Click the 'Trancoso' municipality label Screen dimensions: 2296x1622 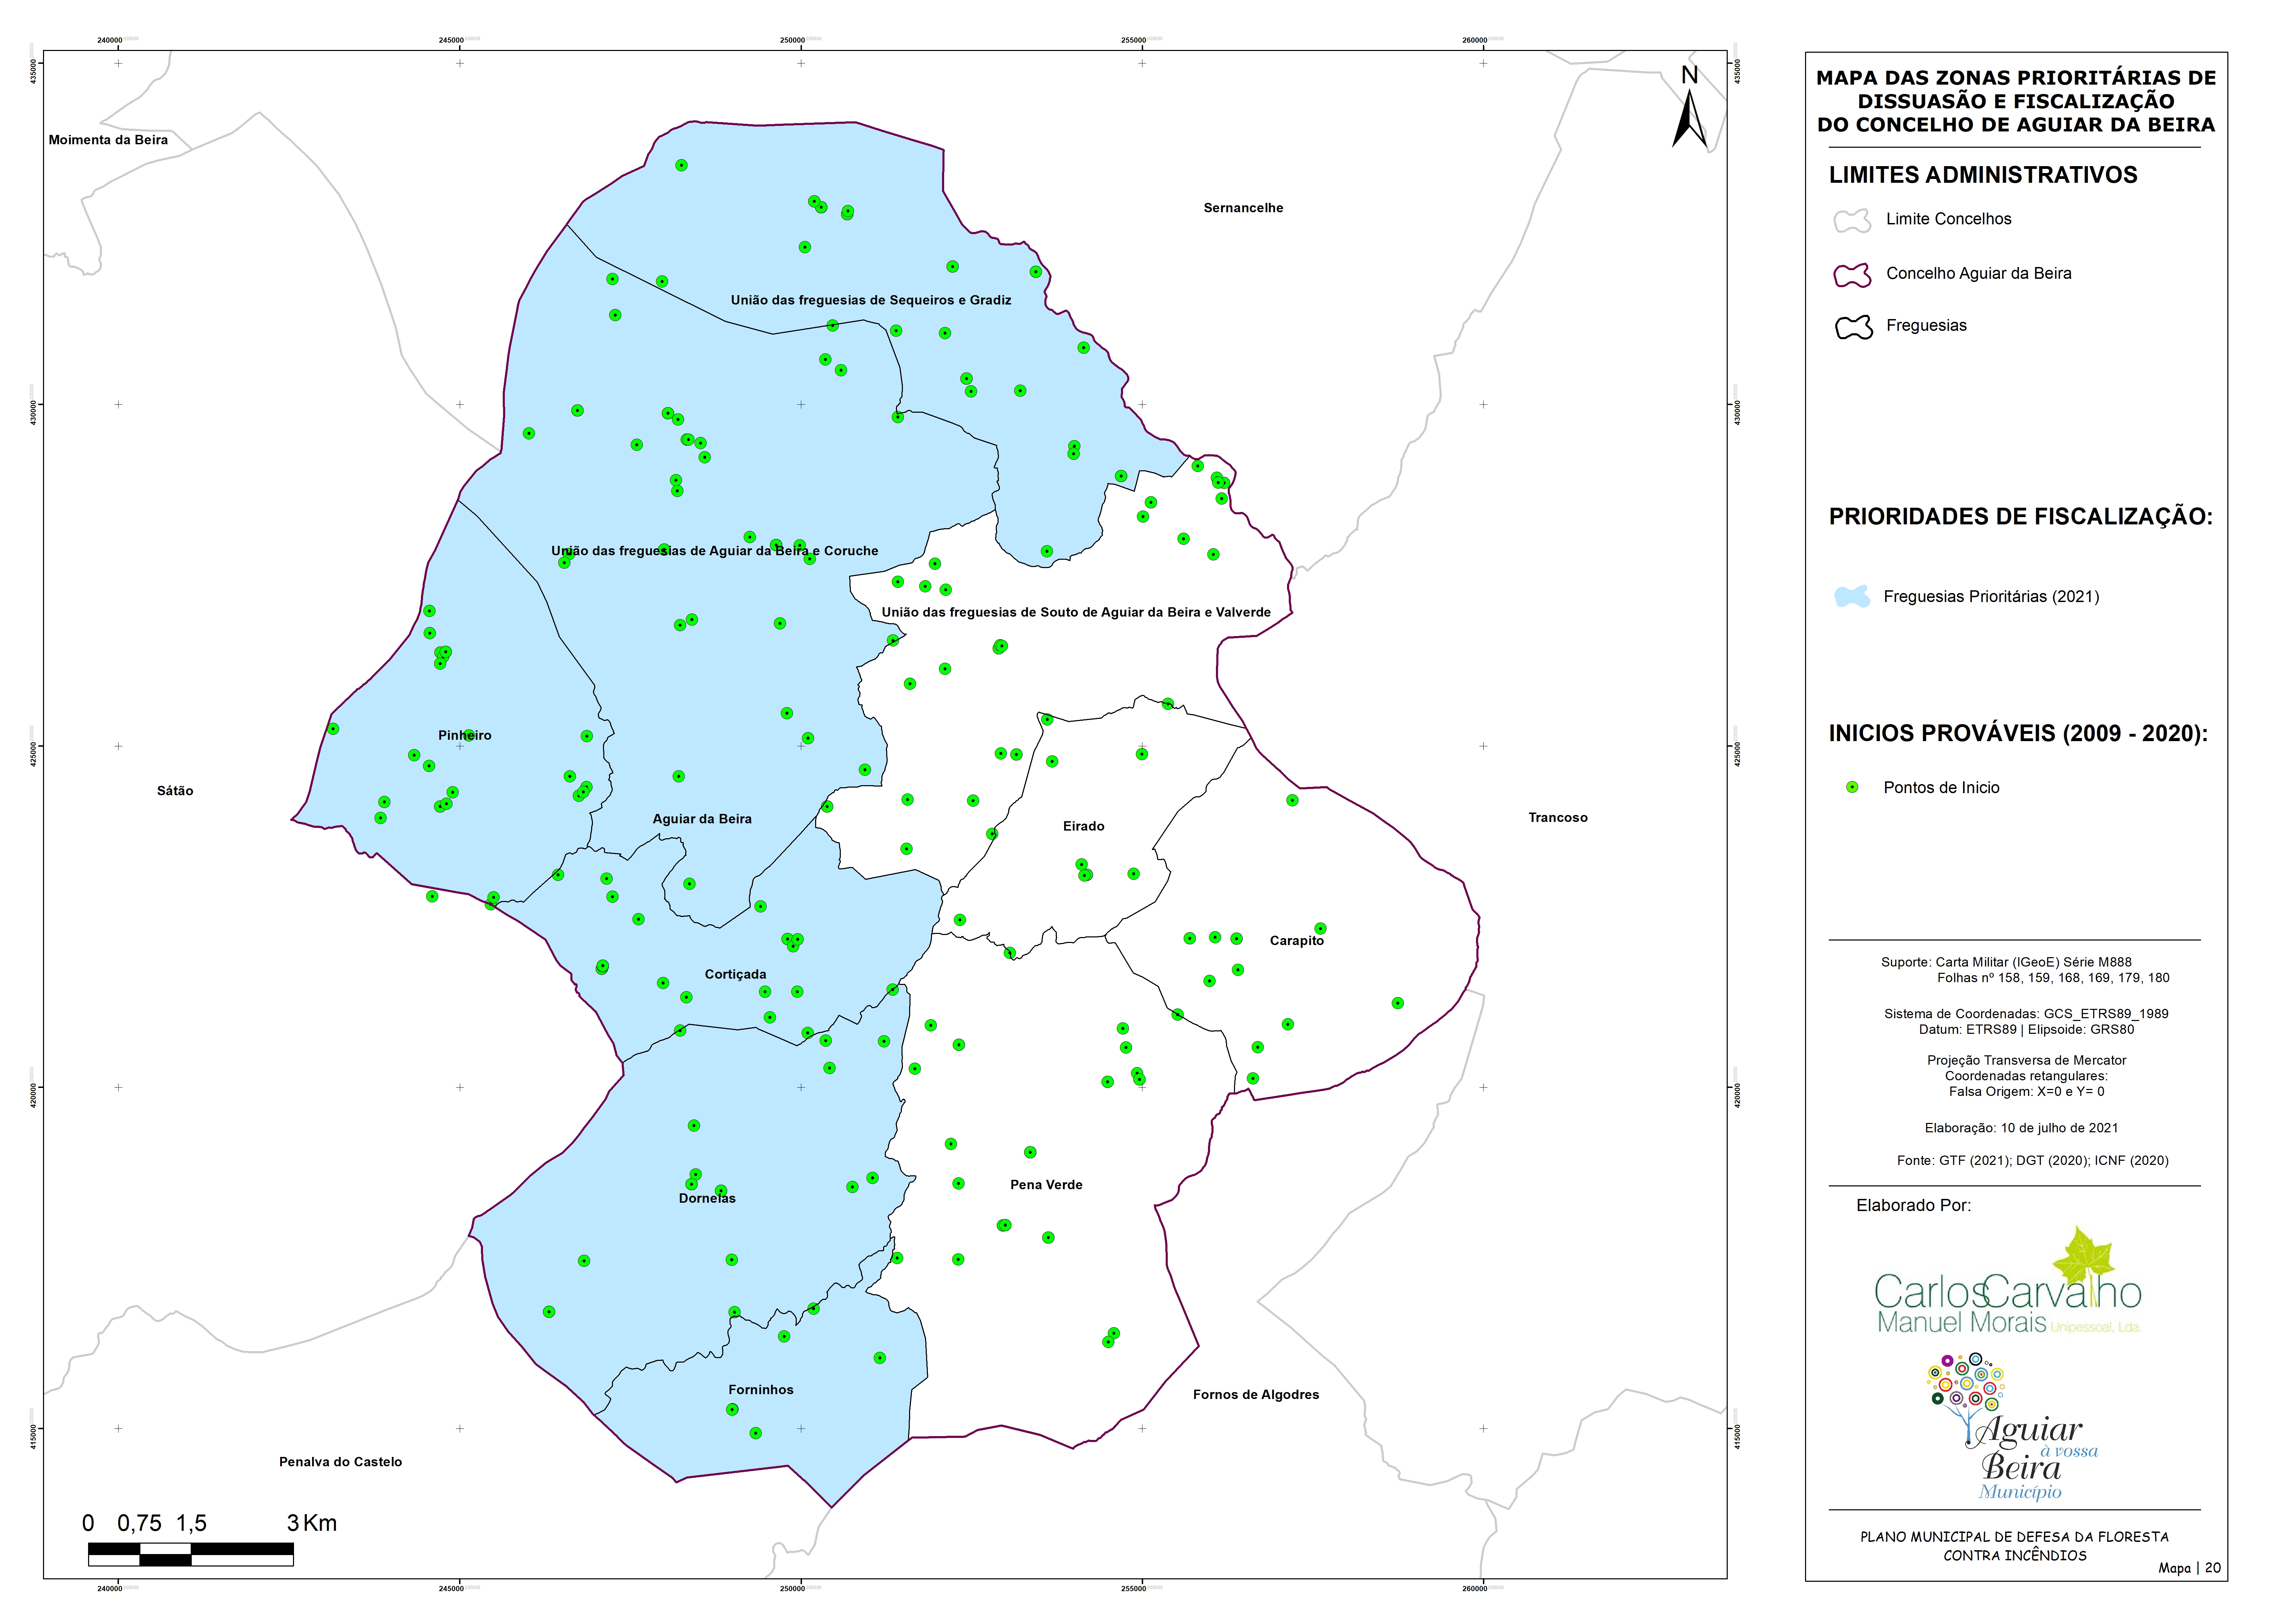1558,818
